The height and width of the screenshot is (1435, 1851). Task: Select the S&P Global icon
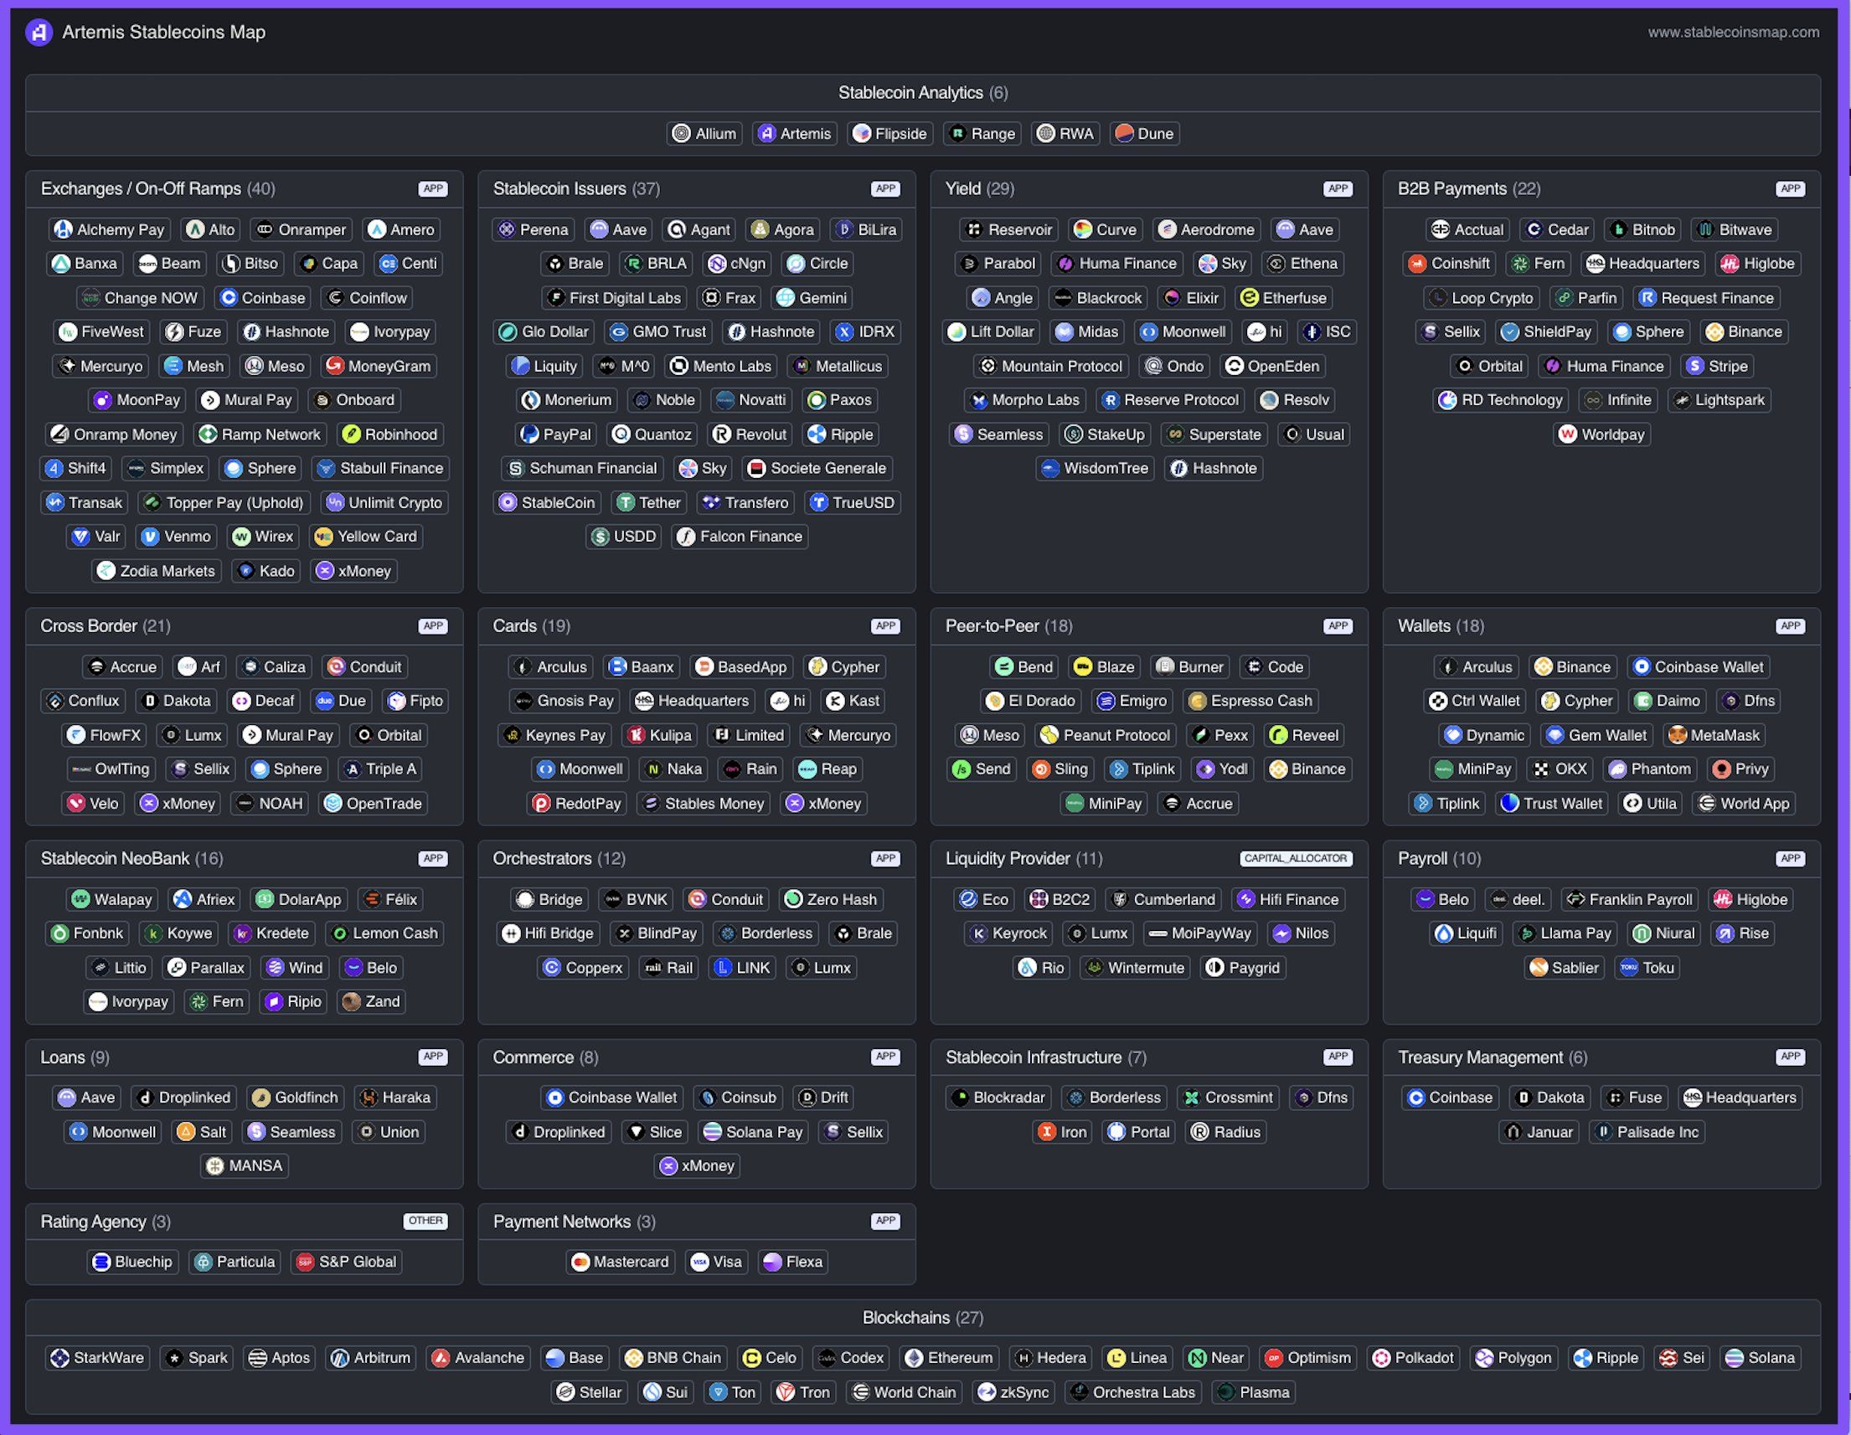point(305,1263)
